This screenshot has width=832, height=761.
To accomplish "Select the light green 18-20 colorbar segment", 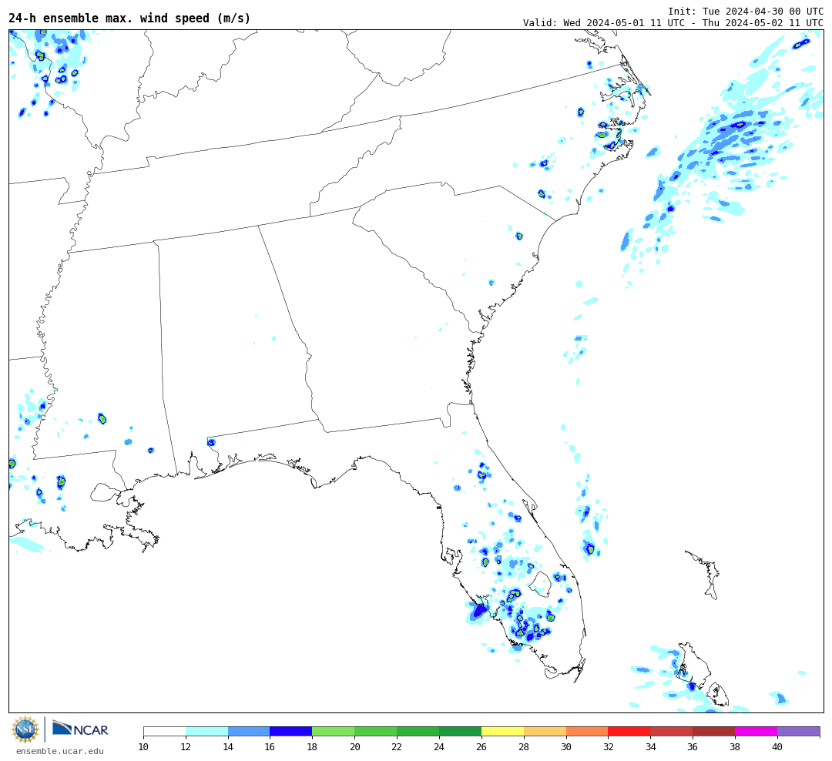I will pos(334,732).
